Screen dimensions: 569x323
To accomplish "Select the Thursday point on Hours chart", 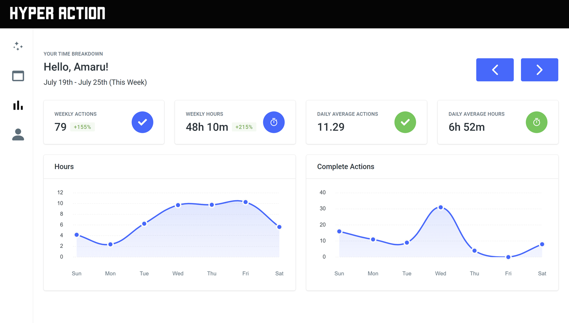I will 212,205.
